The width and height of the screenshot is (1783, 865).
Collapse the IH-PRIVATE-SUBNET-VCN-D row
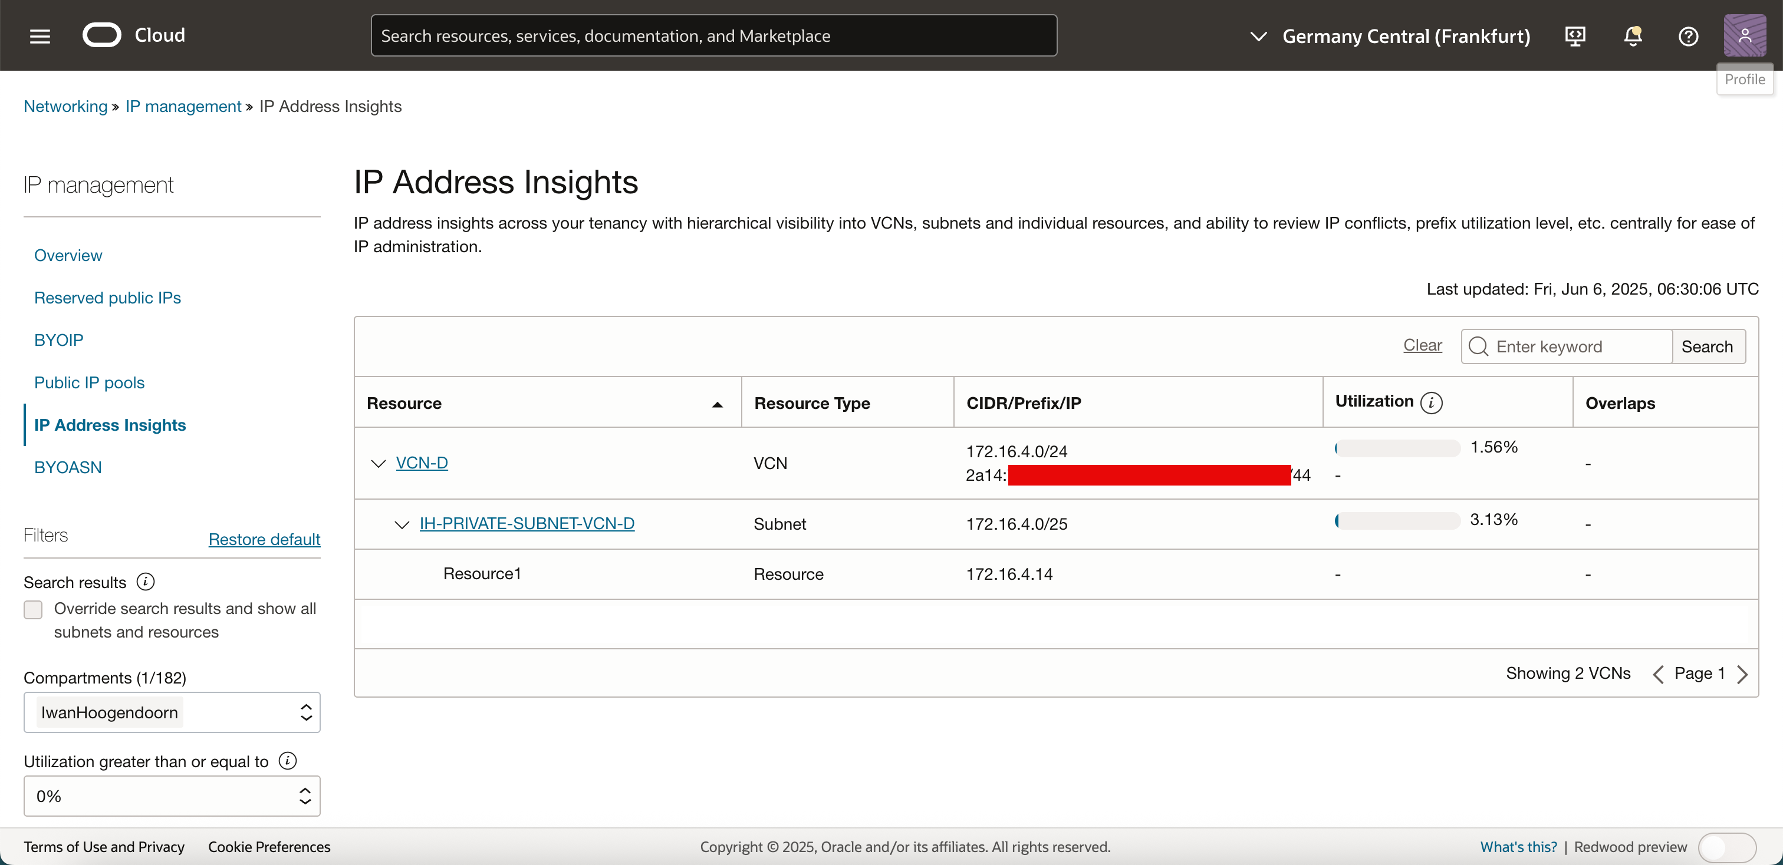tap(402, 524)
